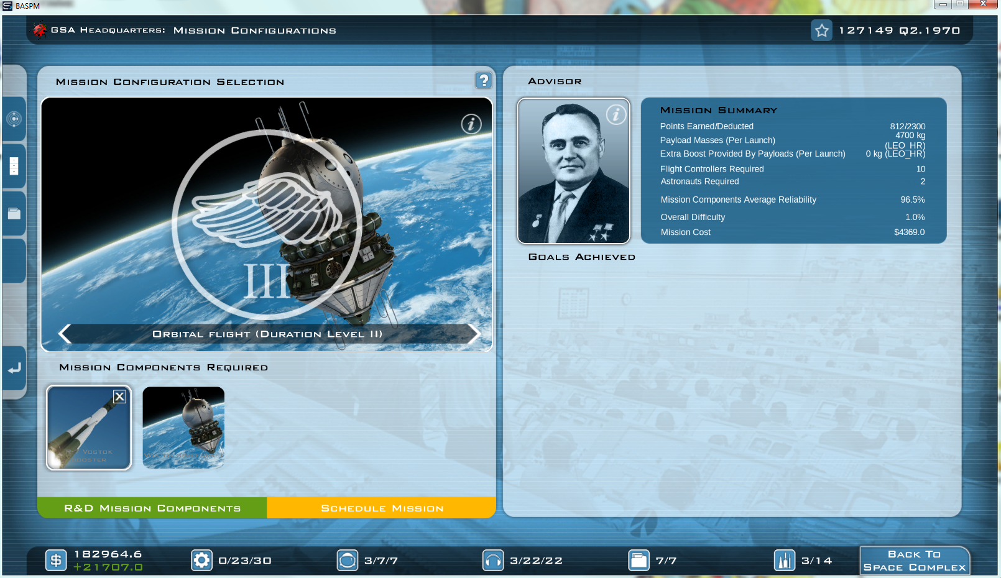Image resolution: width=1001 pixels, height=578 pixels.
Task: Click the funds dollar icon
Action: click(x=56, y=561)
